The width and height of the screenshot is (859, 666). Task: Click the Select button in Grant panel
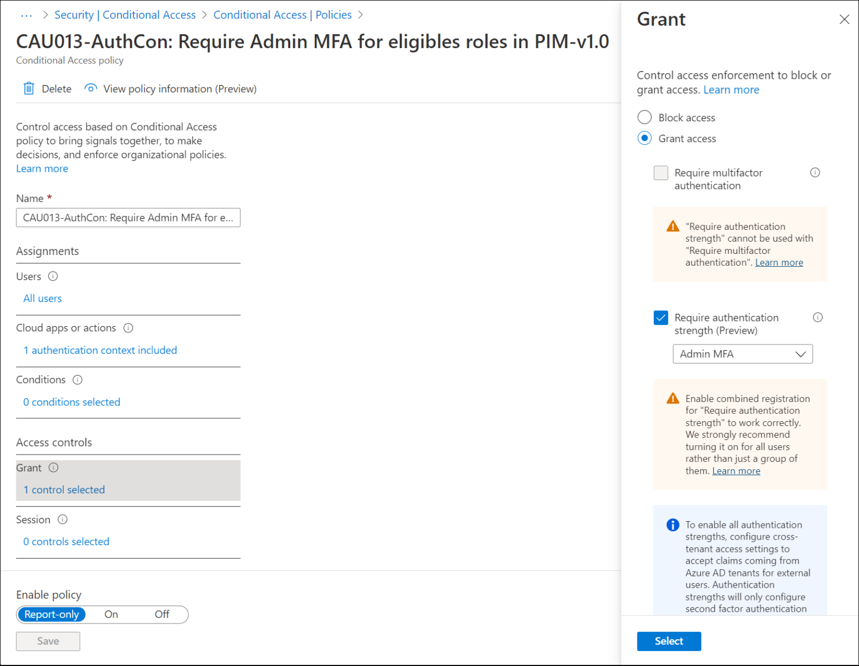(669, 641)
